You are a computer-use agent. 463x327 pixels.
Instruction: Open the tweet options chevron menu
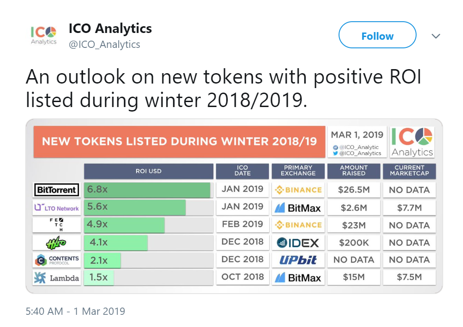[436, 36]
